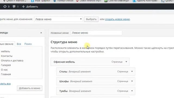Select the Оплата и доставка page entry
The image size is (174, 98).
pyautogui.click(x=12, y=60)
